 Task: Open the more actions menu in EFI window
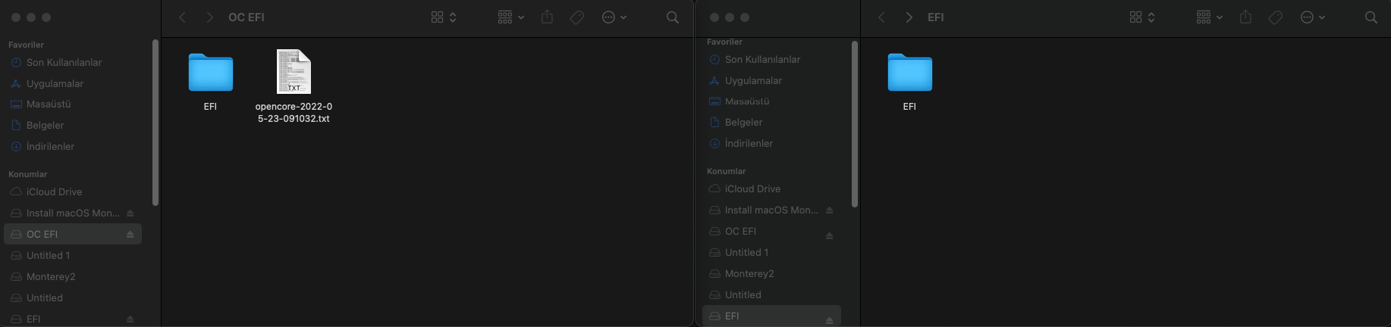pyautogui.click(x=1312, y=17)
